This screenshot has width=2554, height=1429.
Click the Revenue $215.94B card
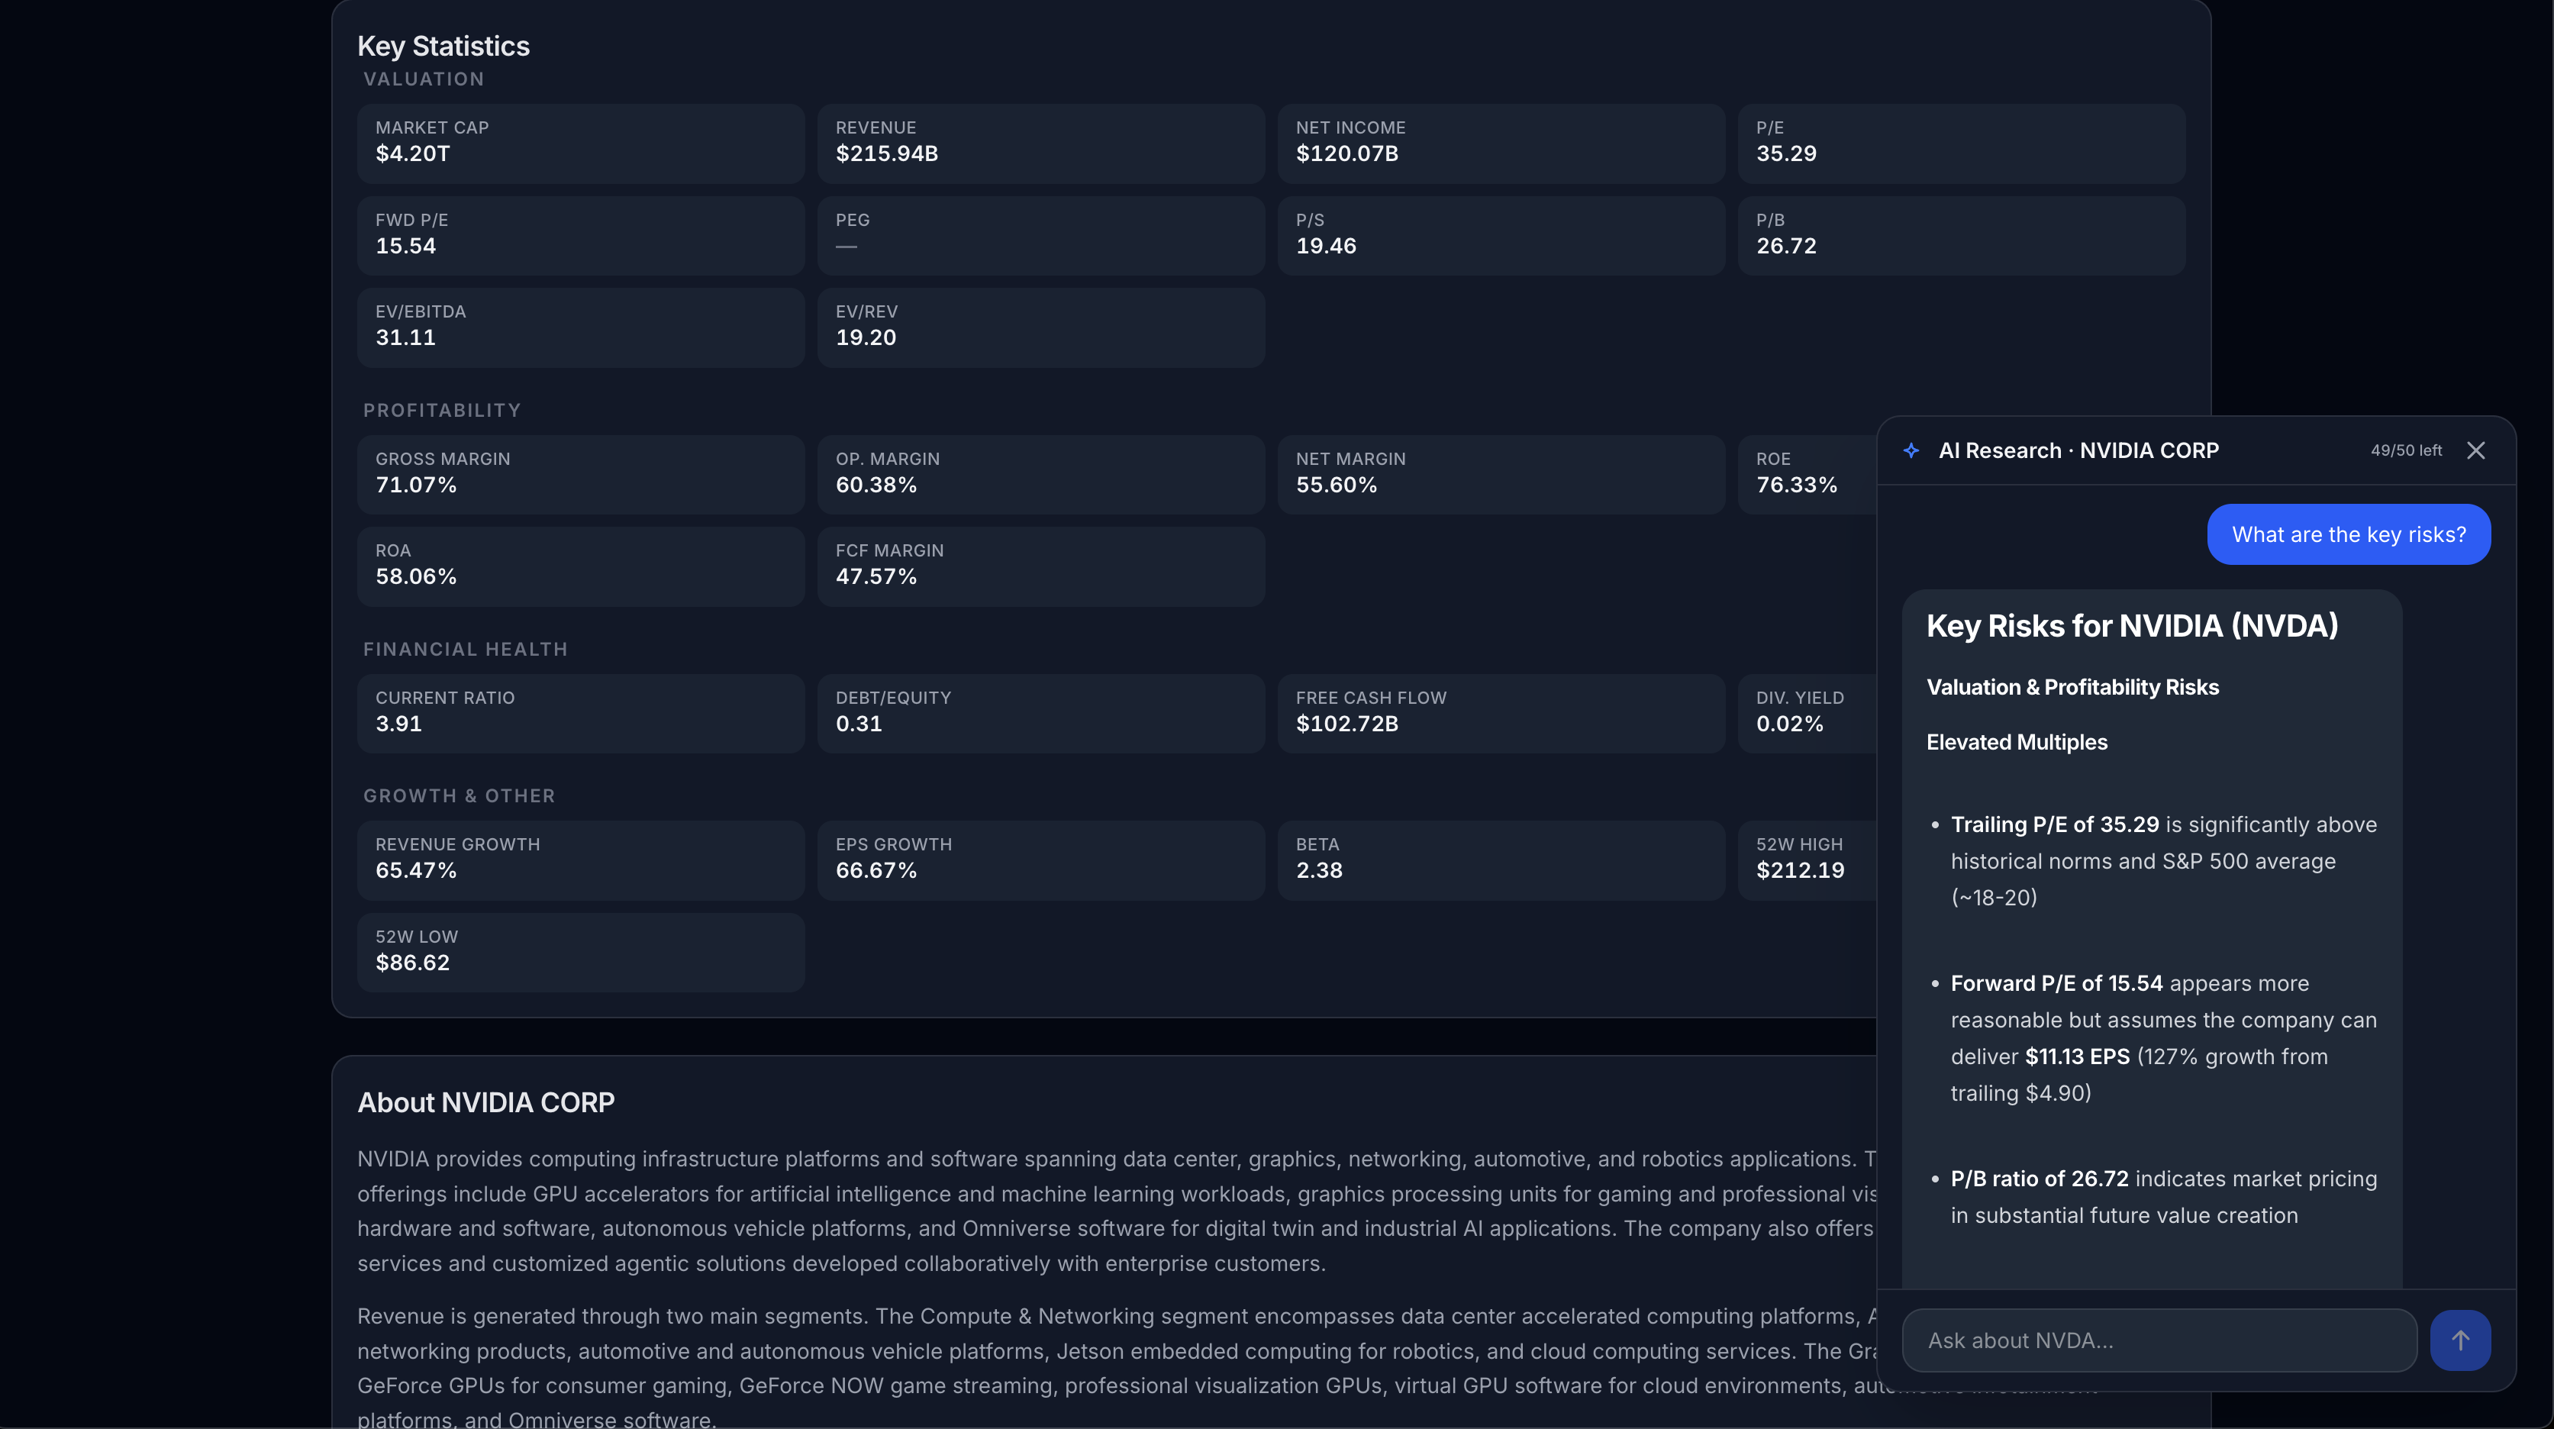[x=1041, y=143]
